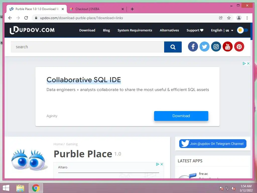View site info via padlock icon
Screen dimensions: 257x193
(x=36, y=18)
